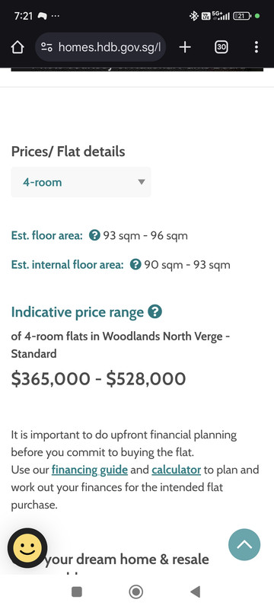
Task: Tap the Android home circle button
Action: 135,592
